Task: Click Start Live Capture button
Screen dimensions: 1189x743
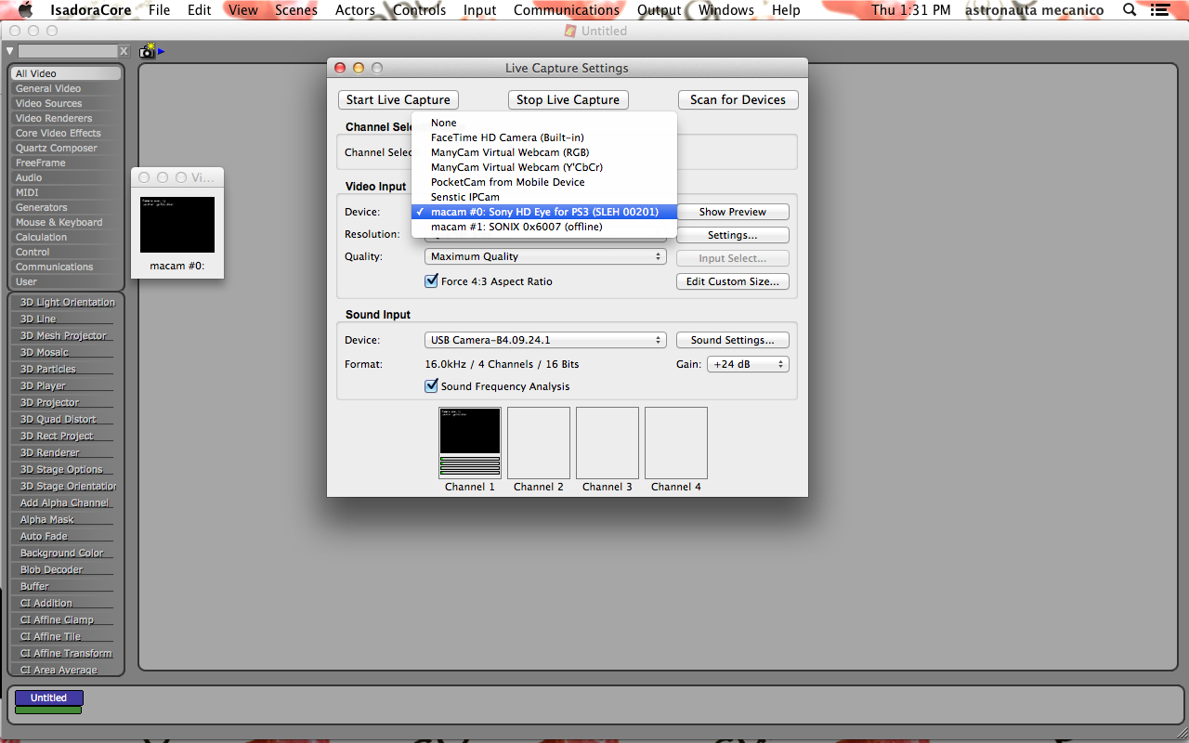Action: [398, 99]
